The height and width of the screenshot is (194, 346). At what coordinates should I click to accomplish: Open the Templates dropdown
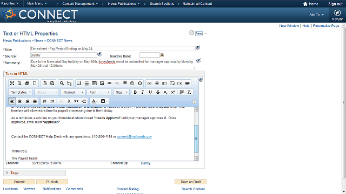pos(21,92)
